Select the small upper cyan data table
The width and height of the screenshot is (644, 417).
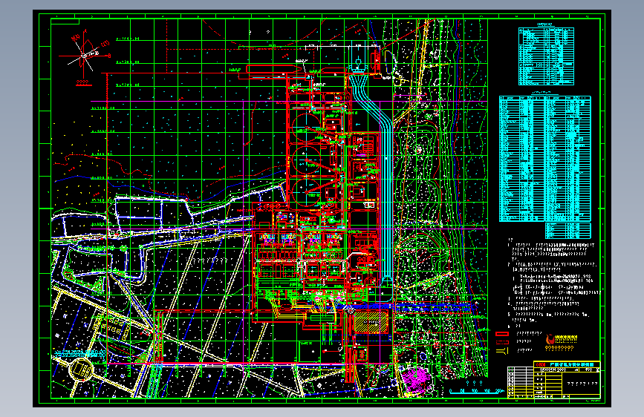pyautogui.click(x=546, y=56)
